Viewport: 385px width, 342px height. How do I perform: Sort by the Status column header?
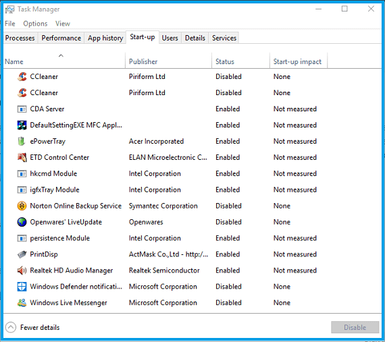click(240, 61)
